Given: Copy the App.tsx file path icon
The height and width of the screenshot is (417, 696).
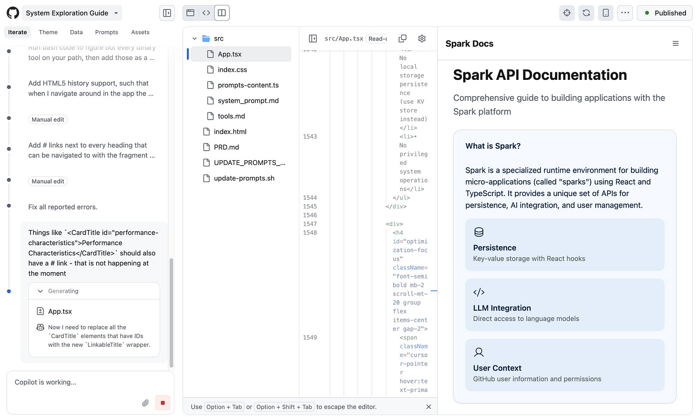Looking at the screenshot, I should pyautogui.click(x=402, y=38).
